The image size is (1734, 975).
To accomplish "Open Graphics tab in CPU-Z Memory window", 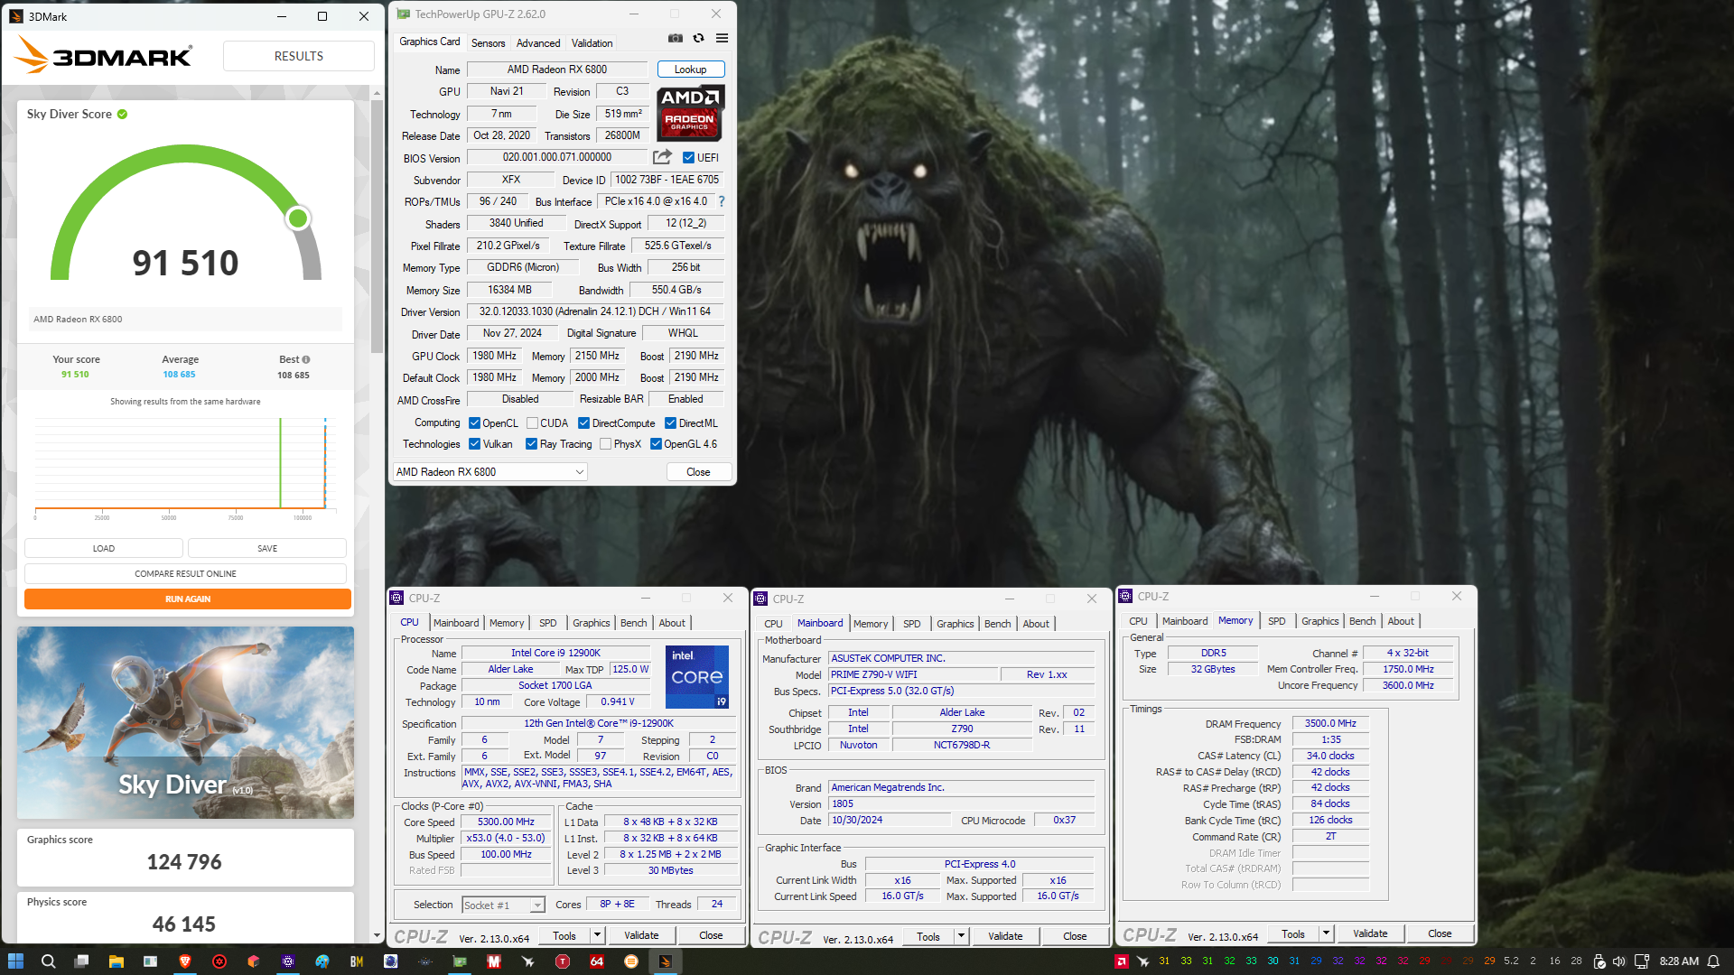I will (x=1320, y=621).
